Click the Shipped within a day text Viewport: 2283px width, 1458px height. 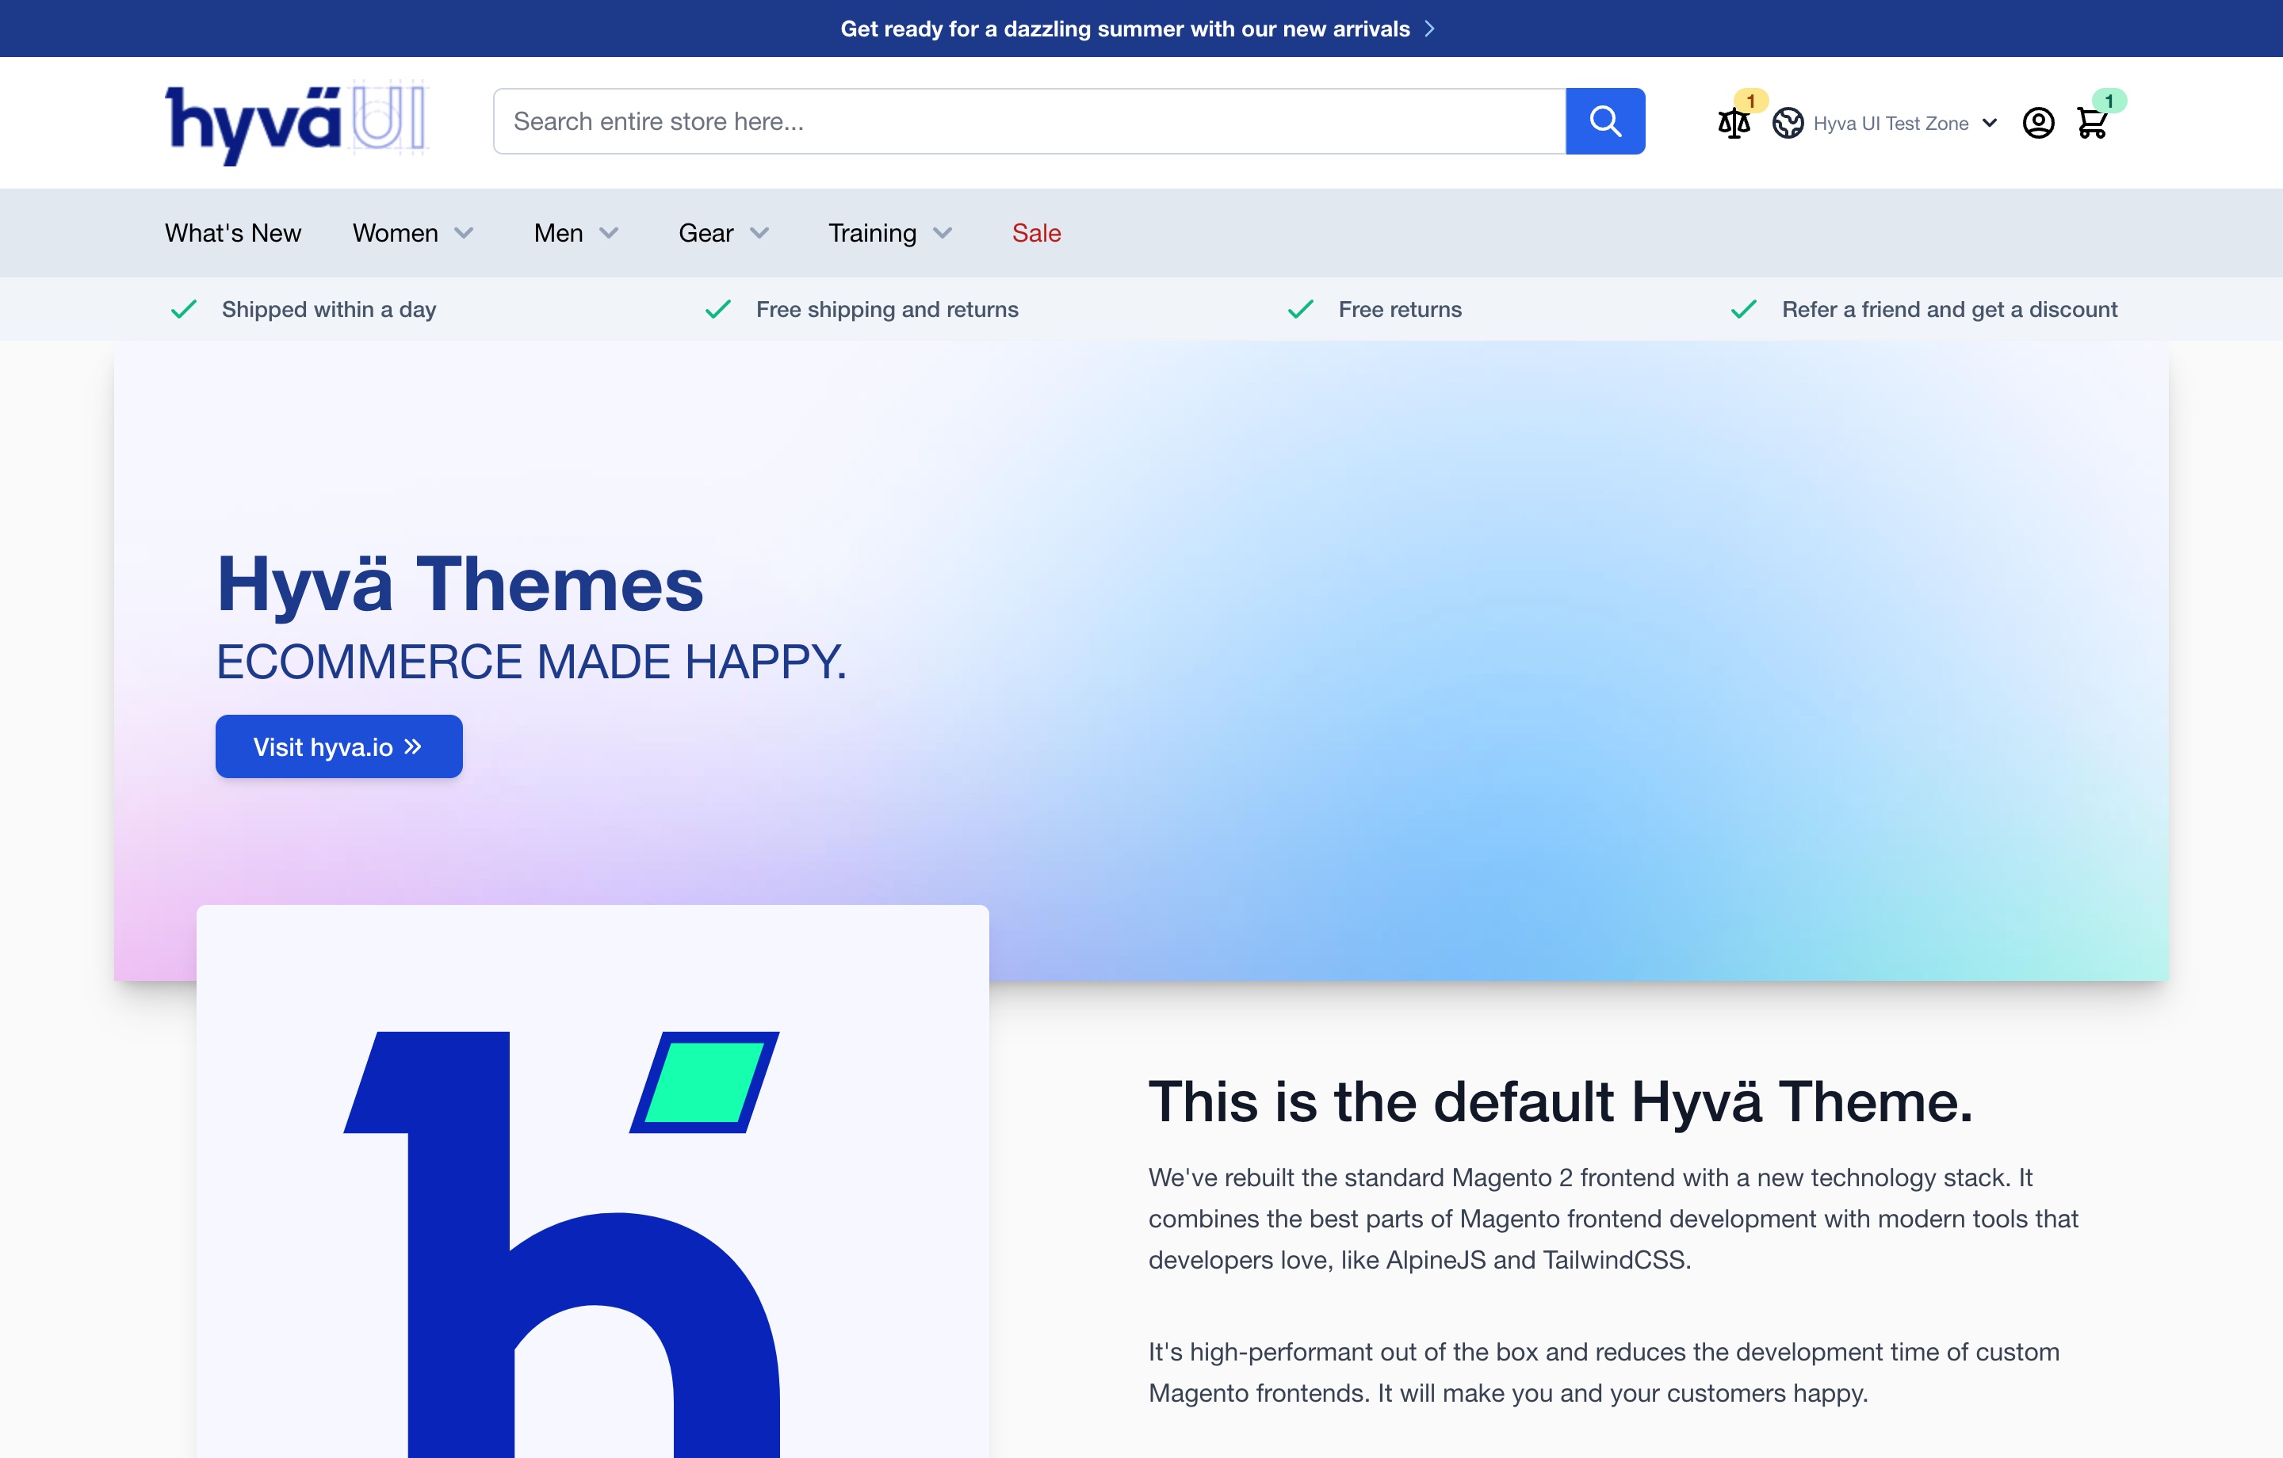329,309
